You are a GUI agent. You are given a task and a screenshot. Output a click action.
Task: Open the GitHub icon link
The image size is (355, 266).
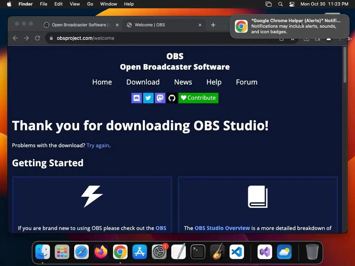(x=172, y=98)
